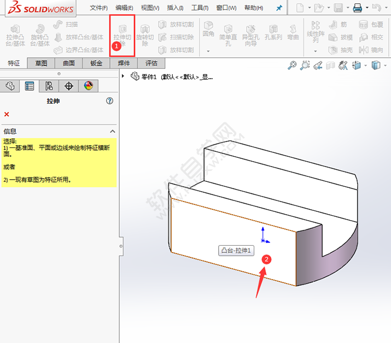Open DisplayManager color ball tab
Screen dimensions: 391x343
tap(88, 86)
